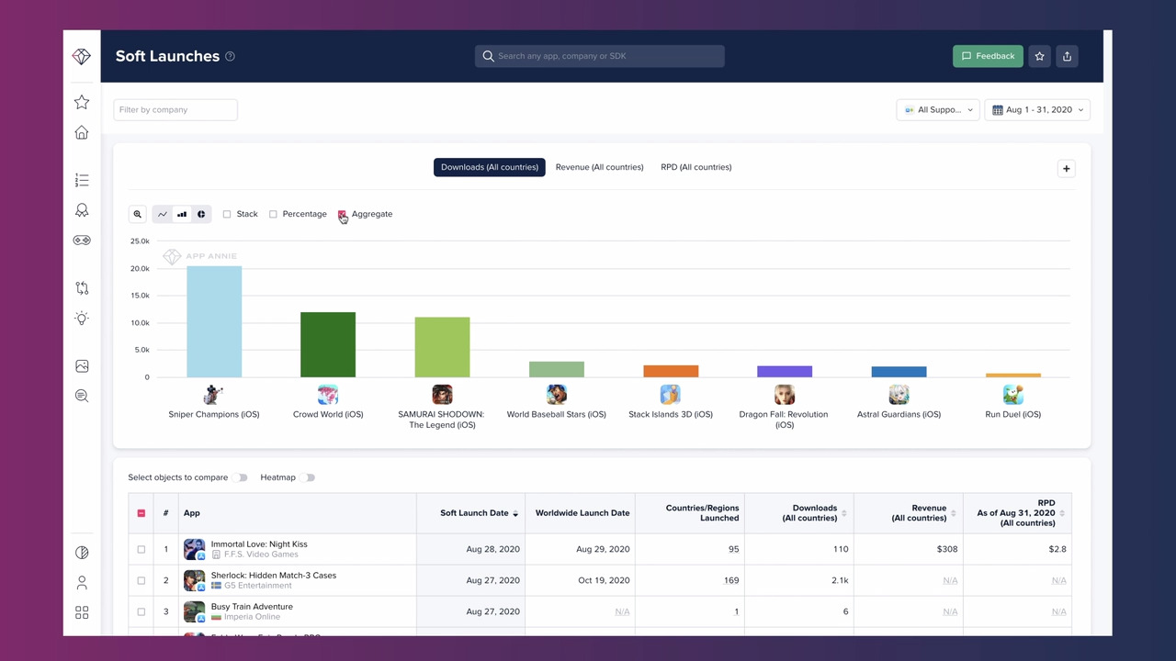Viewport: 1176px width, 661px height.
Task: Click the Dragon Fall: Revolution app icon
Action: pos(785,395)
